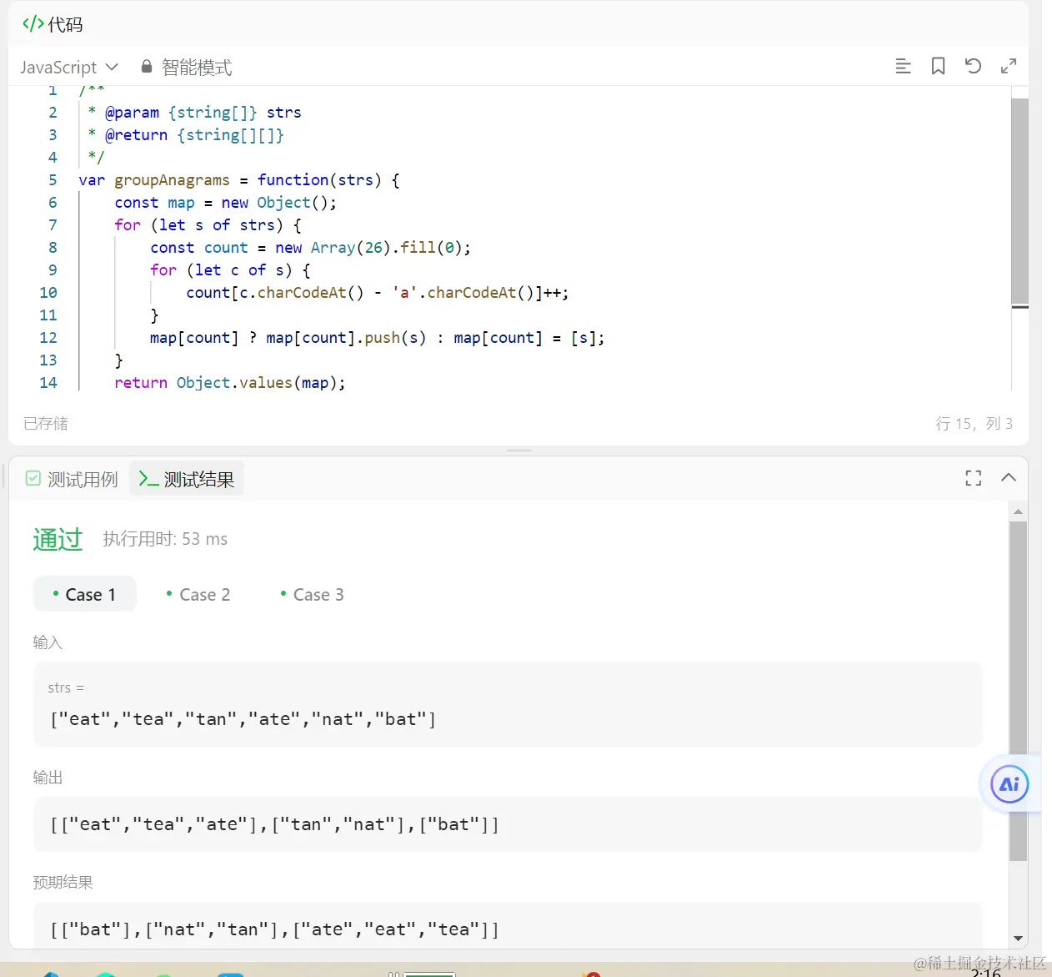Click the const map = new Object() line

point(225,203)
